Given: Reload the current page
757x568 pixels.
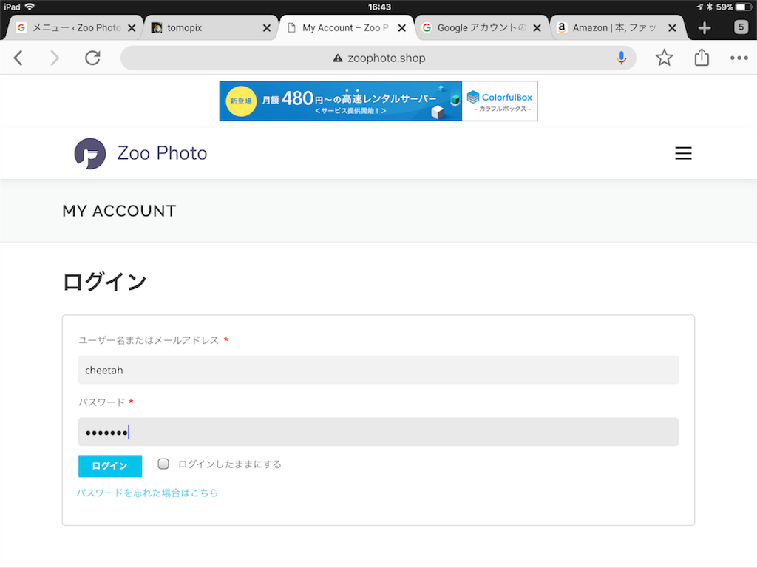Looking at the screenshot, I should tap(92, 58).
